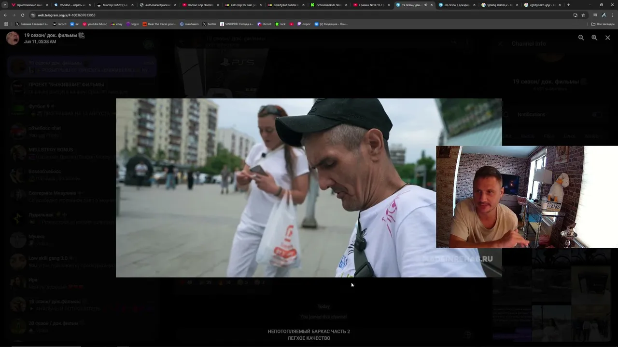Open the SINOPTIK weather bookmark

pyautogui.click(x=237, y=24)
